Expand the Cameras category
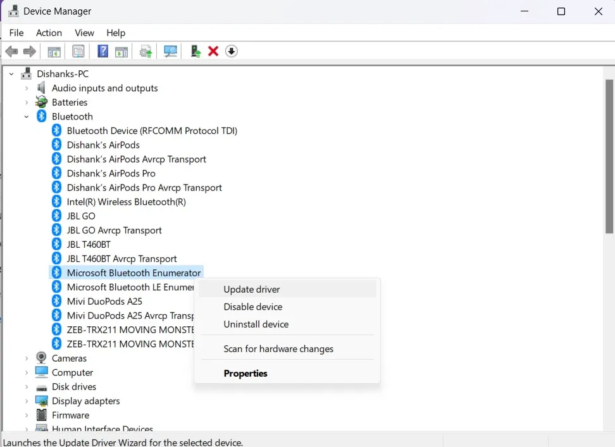 point(27,358)
